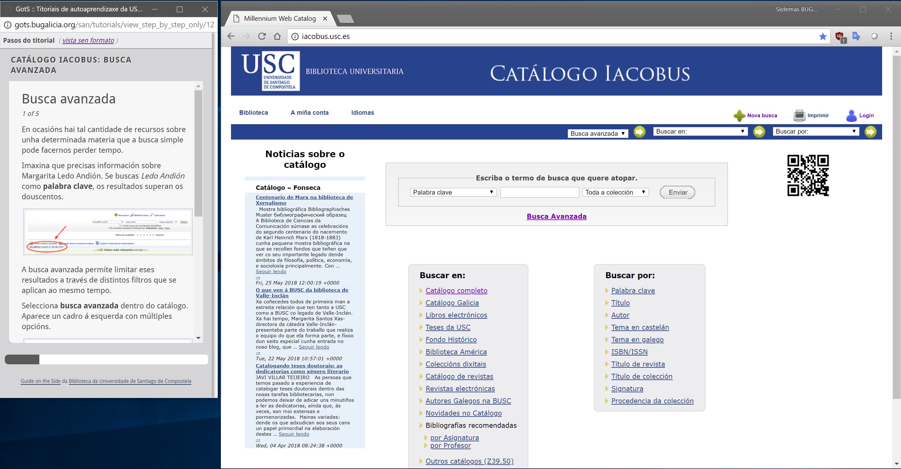
Task: Click the yellow arrow next to Buscar por
Action: [x=870, y=132]
